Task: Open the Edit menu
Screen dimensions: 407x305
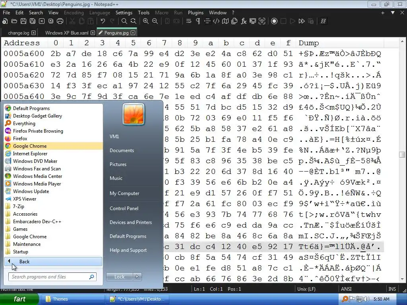Action: [19, 12]
